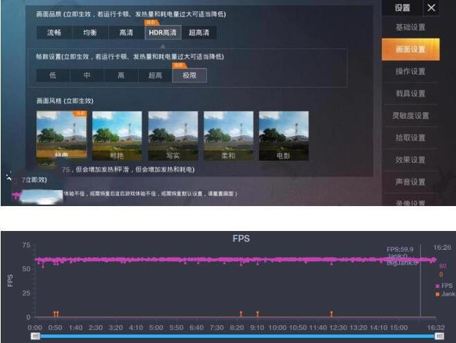Click the right handle of time range slider
The height and width of the screenshot is (343, 456).
click(x=439, y=336)
